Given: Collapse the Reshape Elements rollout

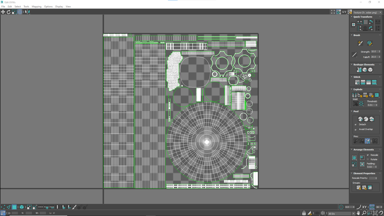Looking at the screenshot, I should (x=352, y=65).
